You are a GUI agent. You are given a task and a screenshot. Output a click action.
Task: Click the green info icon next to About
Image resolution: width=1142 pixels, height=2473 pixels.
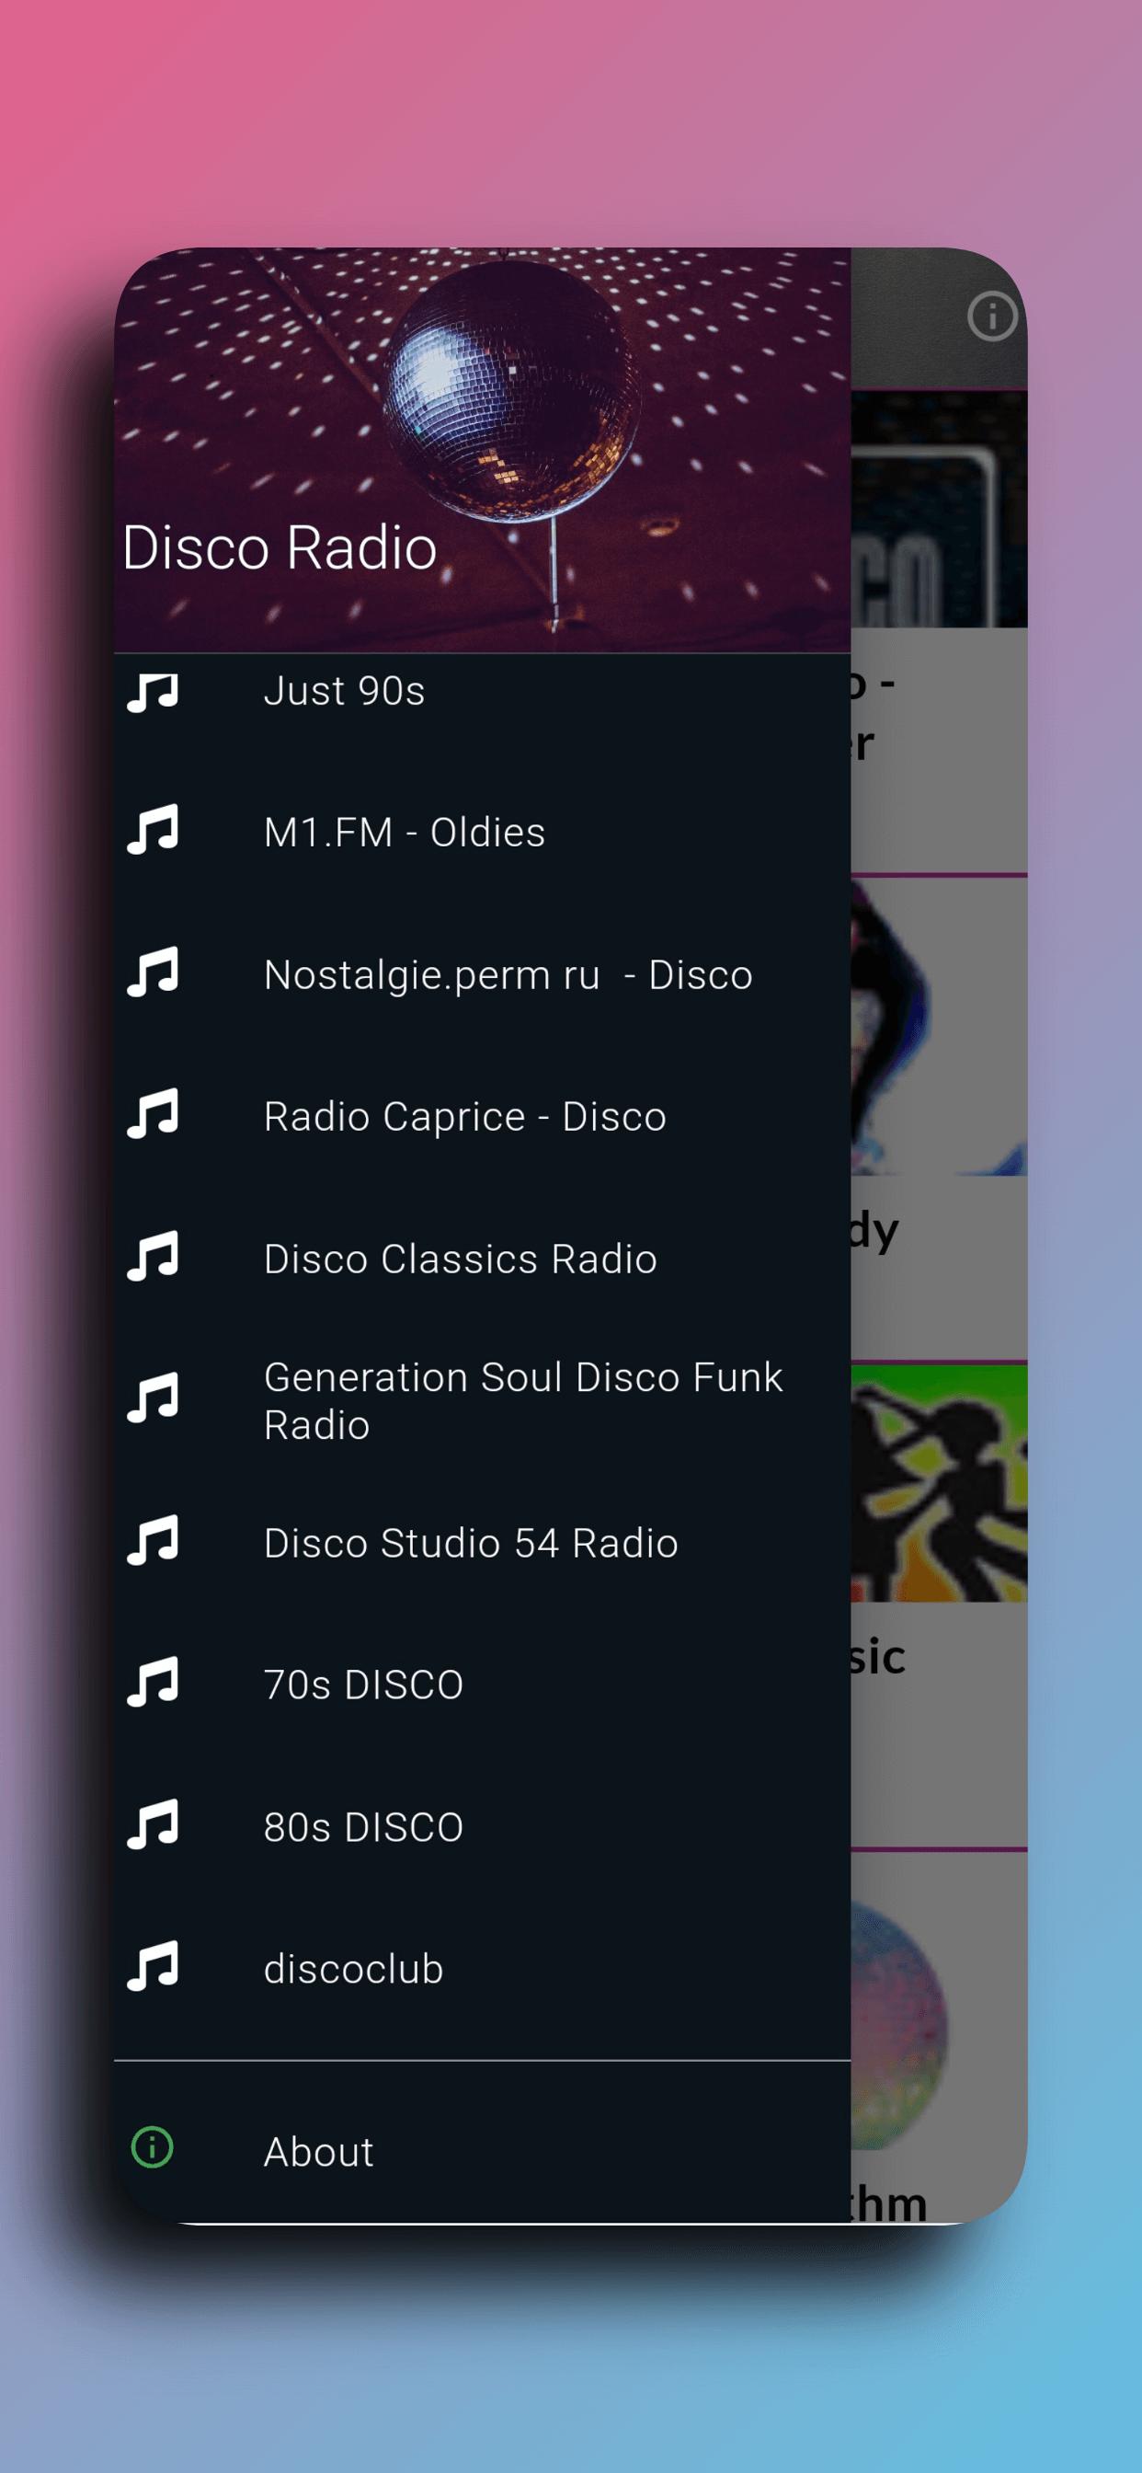[x=152, y=2147]
